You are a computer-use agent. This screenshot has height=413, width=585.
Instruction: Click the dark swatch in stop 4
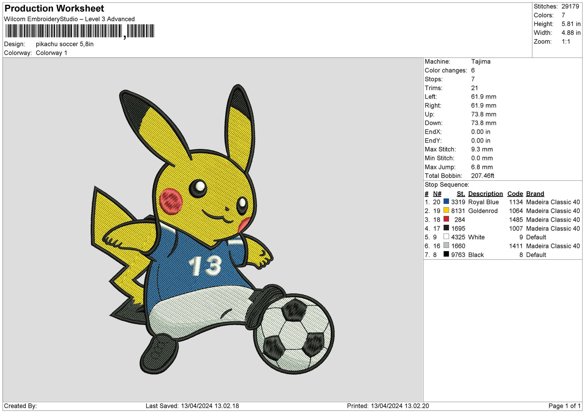[446, 228]
